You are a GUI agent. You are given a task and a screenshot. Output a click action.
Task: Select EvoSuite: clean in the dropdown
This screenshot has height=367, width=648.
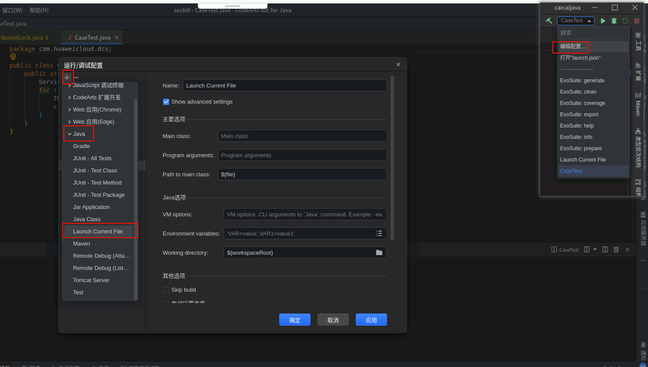point(593,92)
